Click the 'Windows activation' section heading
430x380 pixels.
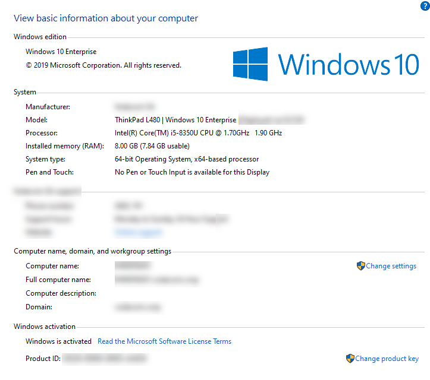45,327
